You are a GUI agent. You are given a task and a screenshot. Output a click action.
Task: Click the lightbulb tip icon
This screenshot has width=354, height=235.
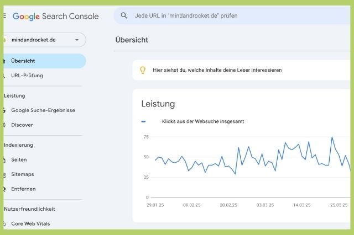[x=143, y=70]
